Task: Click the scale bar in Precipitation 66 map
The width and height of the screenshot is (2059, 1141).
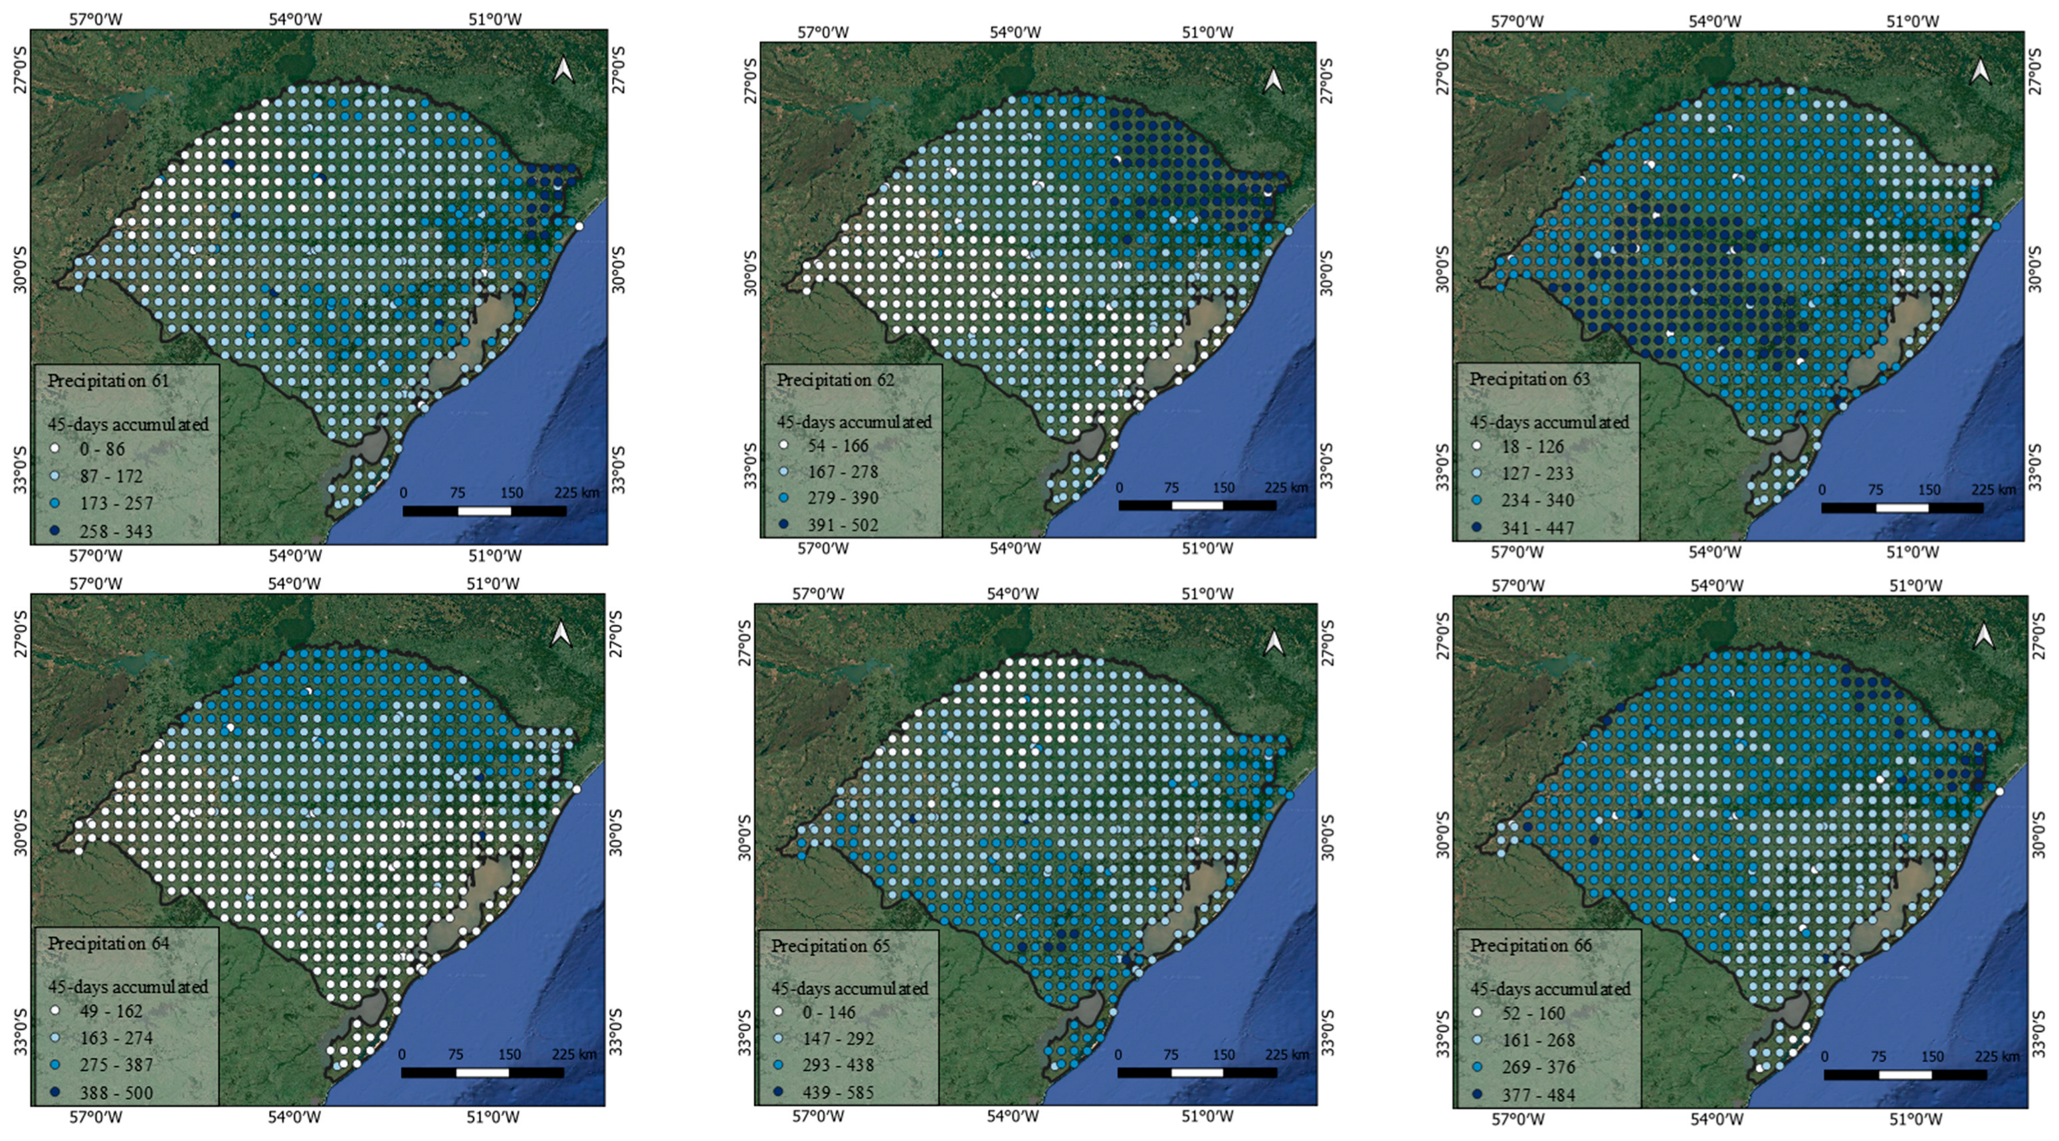Action: (x=1905, y=1075)
